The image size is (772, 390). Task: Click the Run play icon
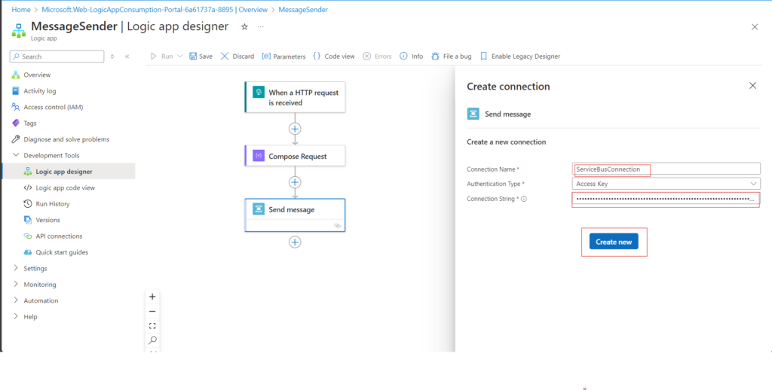[x=154, y=56]
